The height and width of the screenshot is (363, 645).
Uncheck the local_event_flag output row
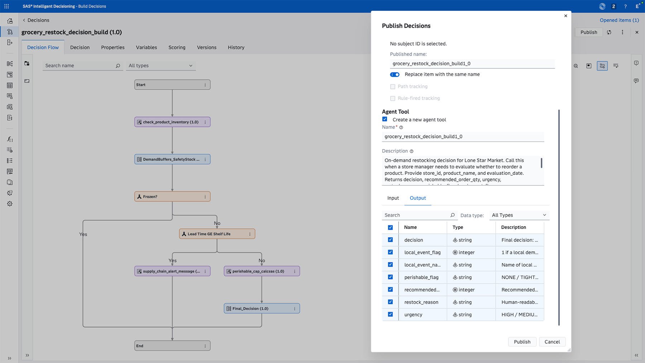point(390,252)
